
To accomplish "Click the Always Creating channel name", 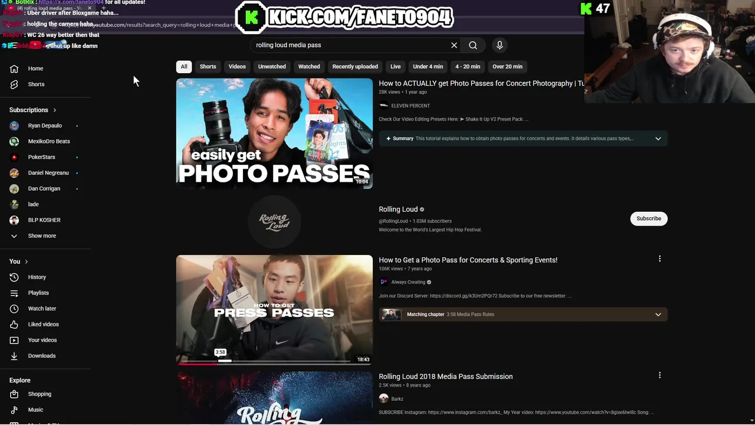I will pos(408,282).
